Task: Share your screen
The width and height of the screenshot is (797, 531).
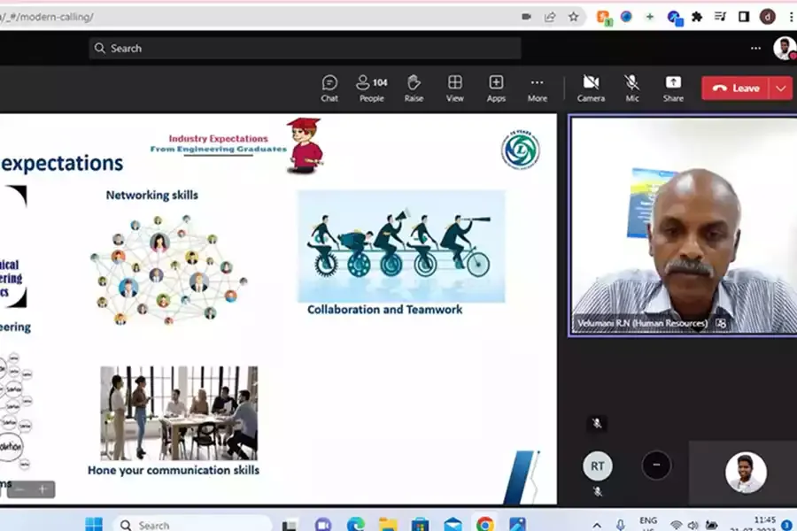Action: tap(672, 87)
